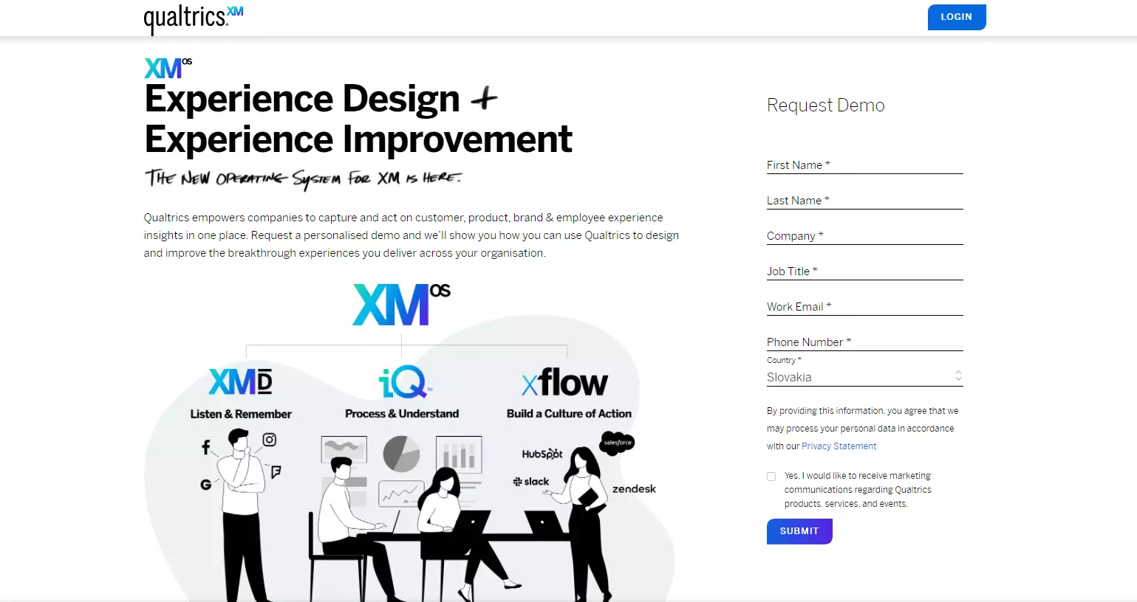Click the Country selector stepper arrows
Viewport: 1137px width, 602px height.
click(957, 376)
